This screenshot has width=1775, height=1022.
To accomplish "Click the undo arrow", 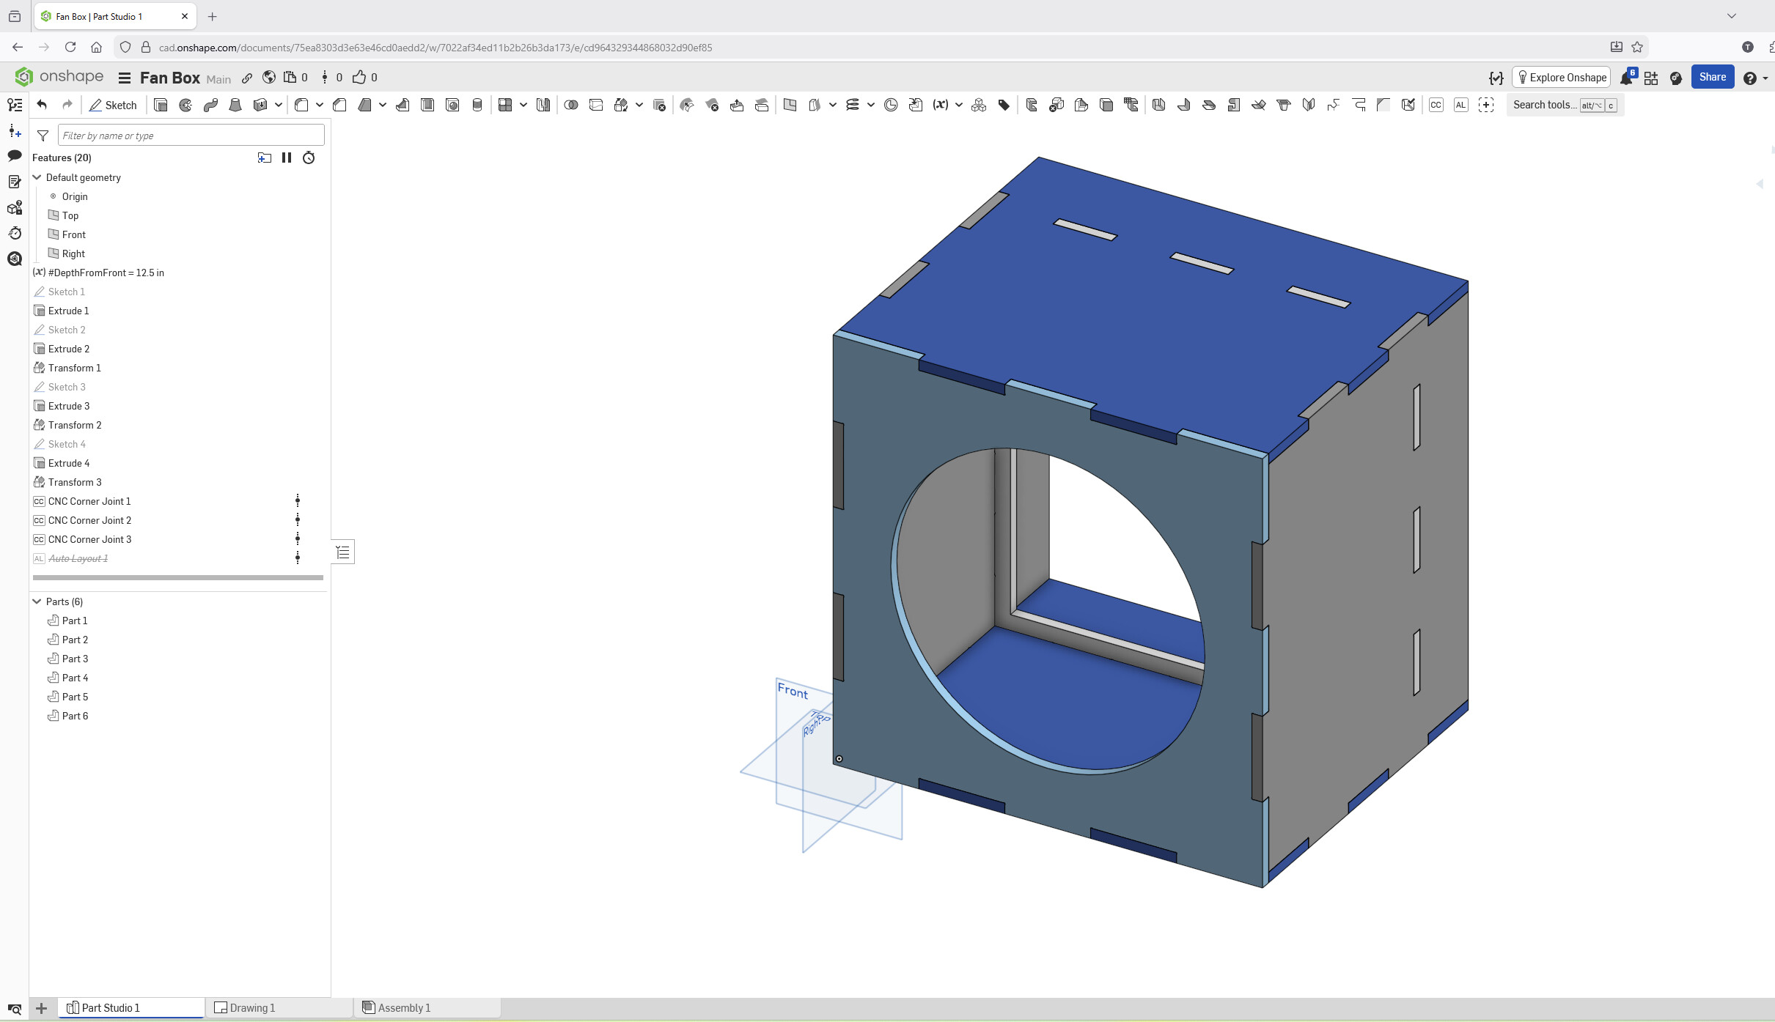I will pyautogui.click(x=42, y=105).
